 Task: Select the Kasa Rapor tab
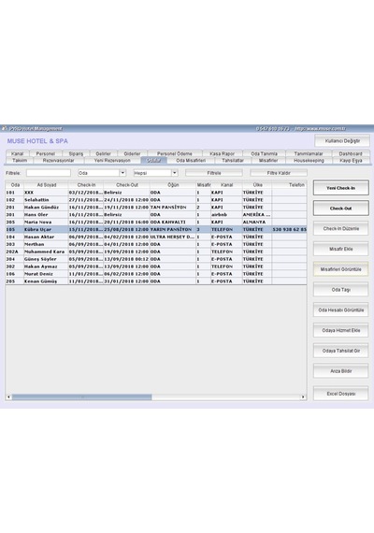[222, 153]
